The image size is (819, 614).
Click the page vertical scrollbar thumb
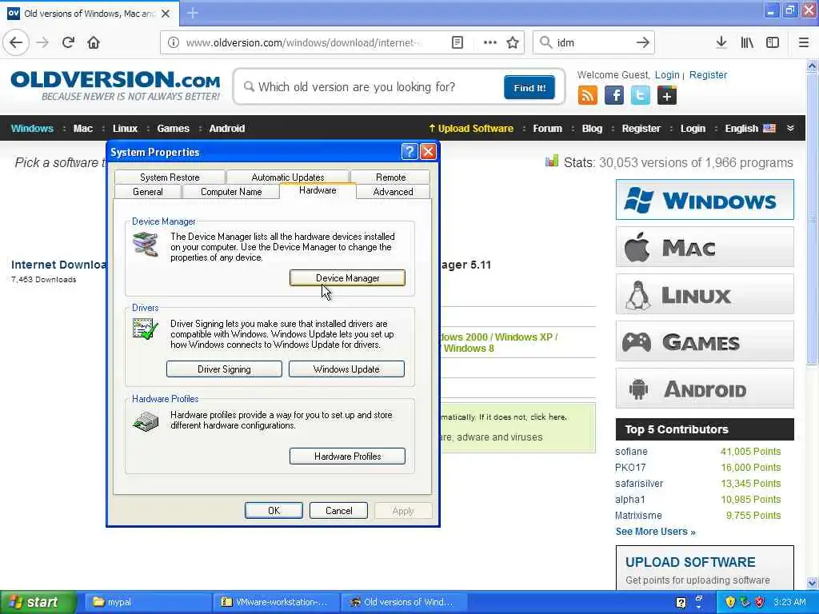click(812, 219)
